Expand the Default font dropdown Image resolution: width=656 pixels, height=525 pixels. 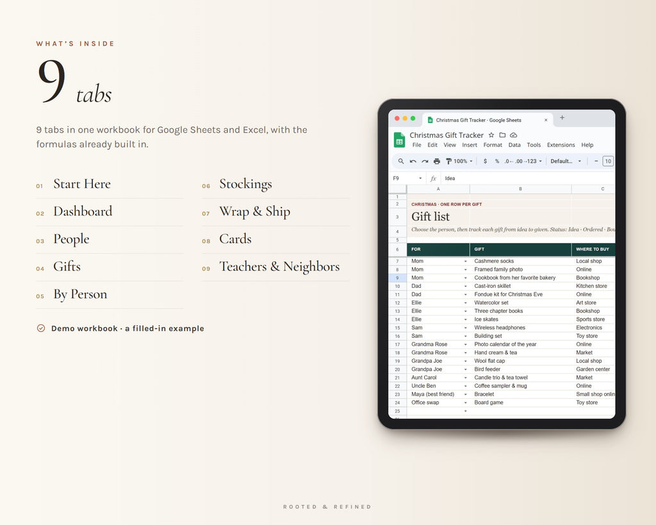[x=566, y=161]
